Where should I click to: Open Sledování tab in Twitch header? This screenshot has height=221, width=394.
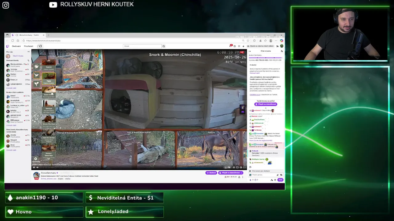[16, 46]
